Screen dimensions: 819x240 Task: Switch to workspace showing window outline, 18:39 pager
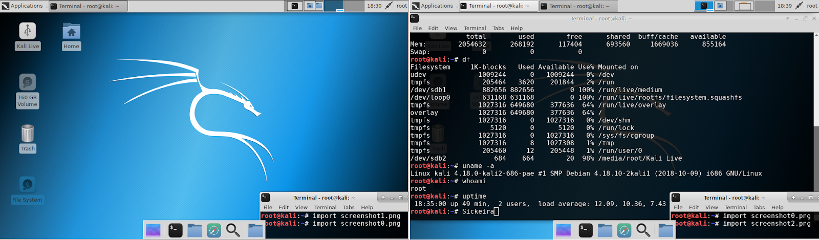744,6
